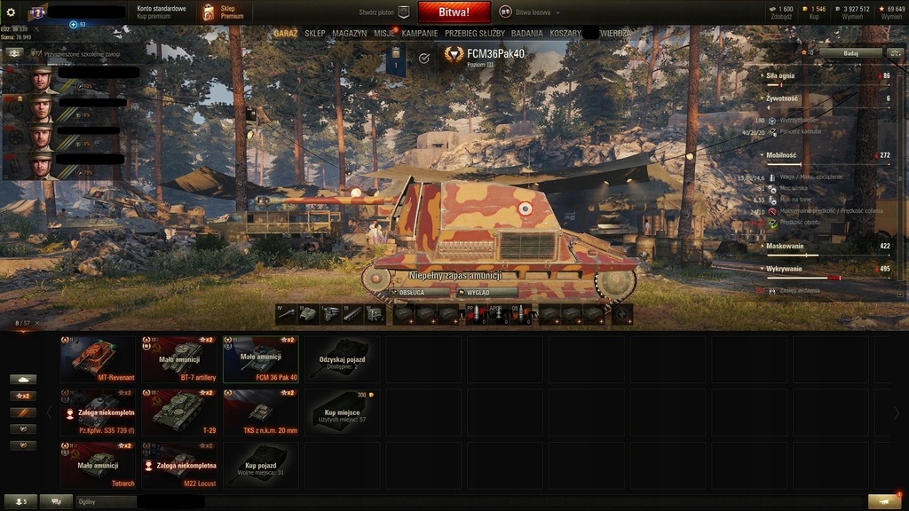Viewport: 909px width, 511px height.
Task: Open the settings gear menu
Action: coord(11,12)
